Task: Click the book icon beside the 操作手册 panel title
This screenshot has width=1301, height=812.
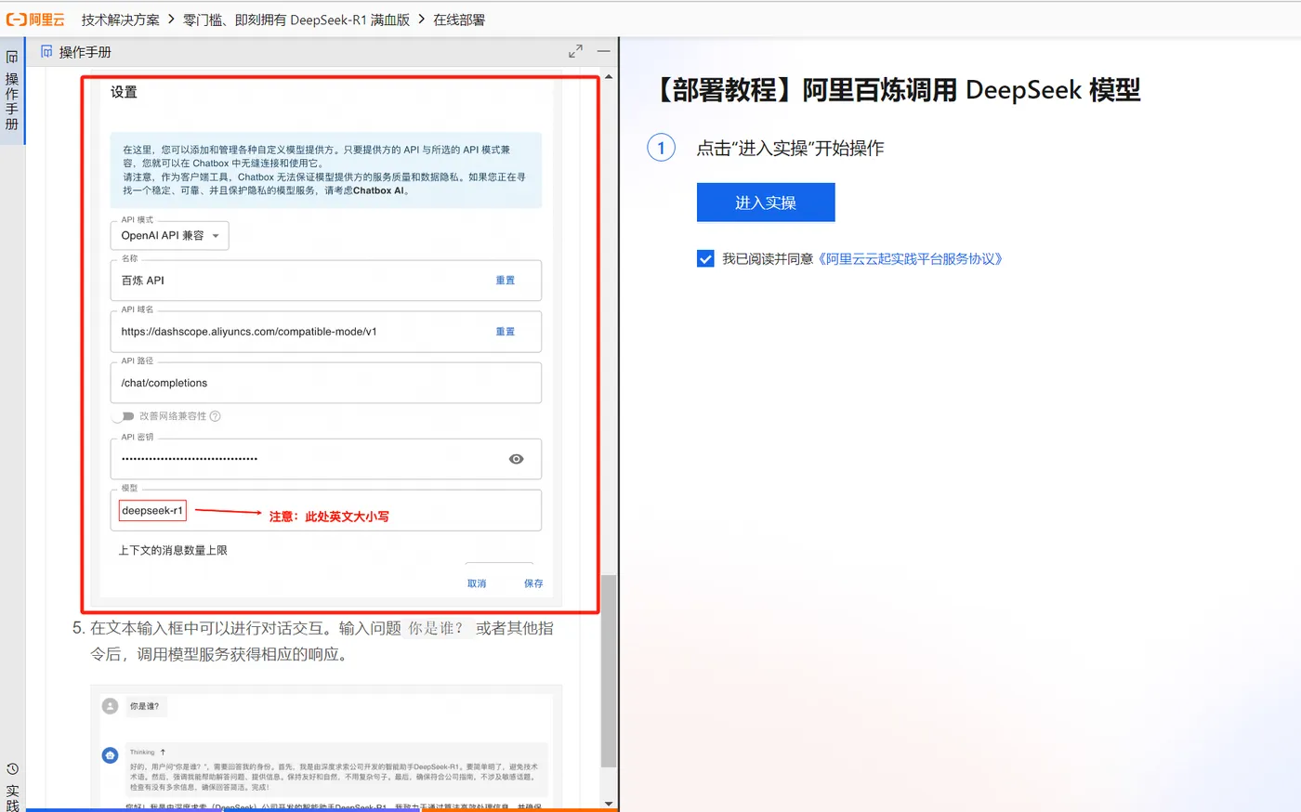Action: coord(46,52)
